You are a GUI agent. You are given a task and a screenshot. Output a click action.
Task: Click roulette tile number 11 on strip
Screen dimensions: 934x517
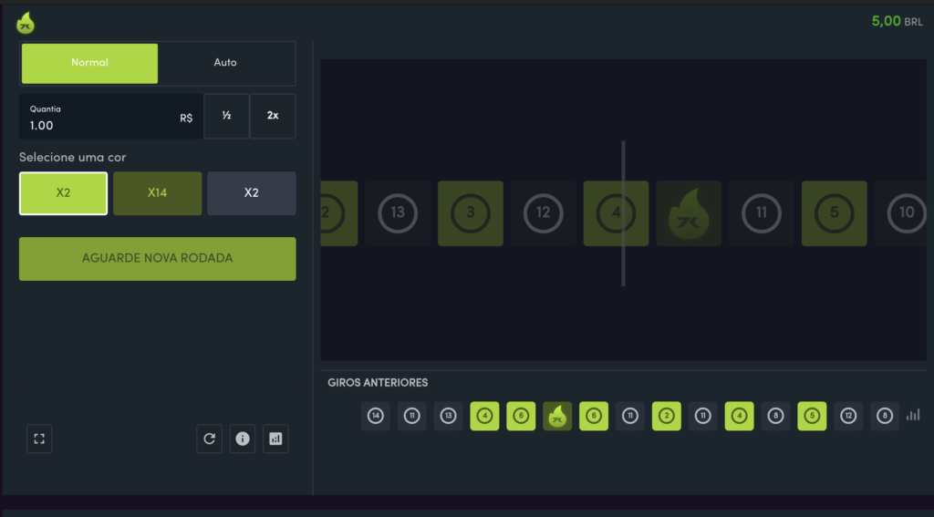point(762,213)
